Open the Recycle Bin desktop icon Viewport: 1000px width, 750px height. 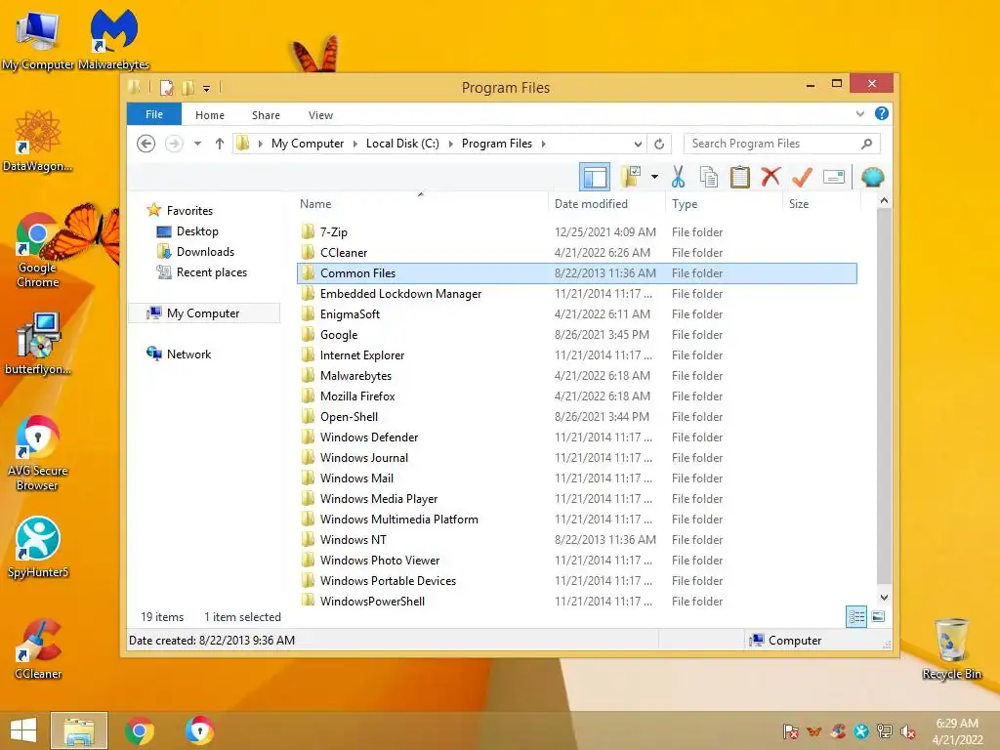click(951, 649)
